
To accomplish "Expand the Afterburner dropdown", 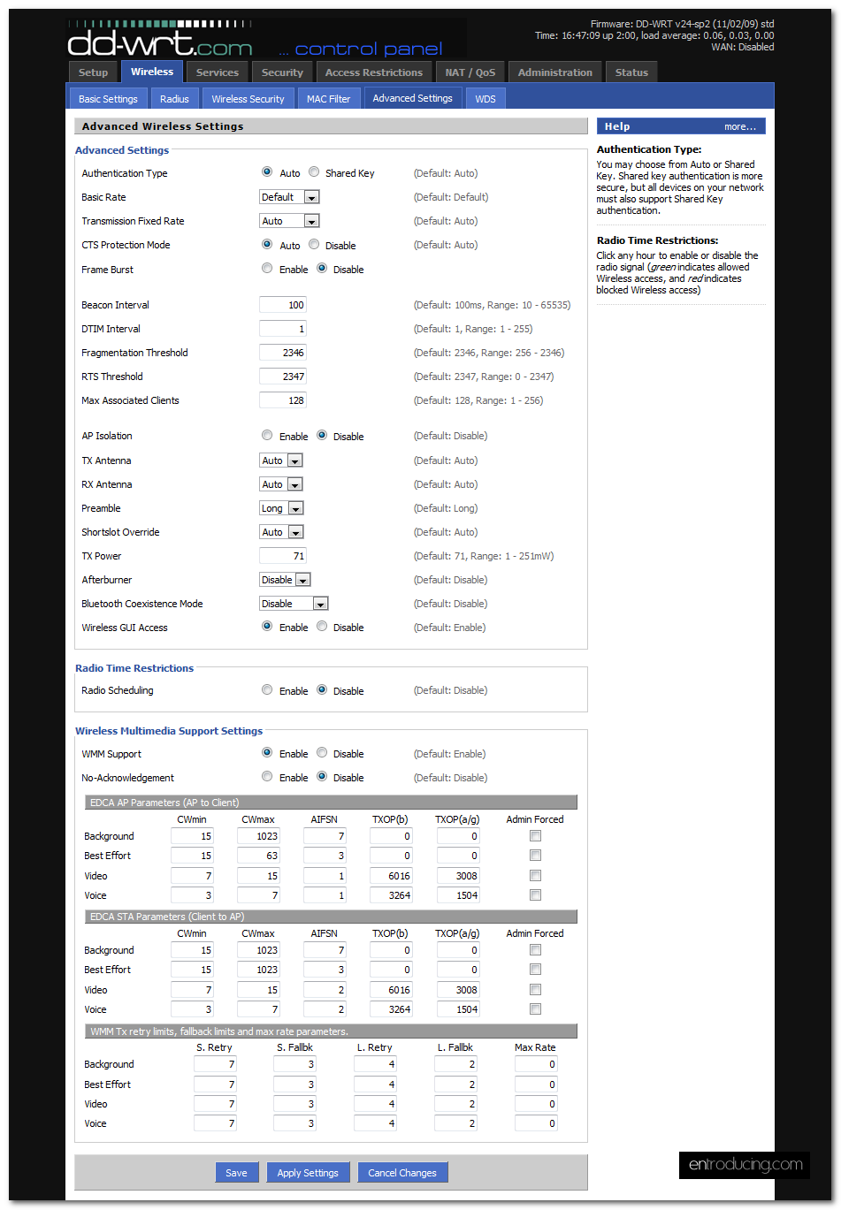I will 285,580.
